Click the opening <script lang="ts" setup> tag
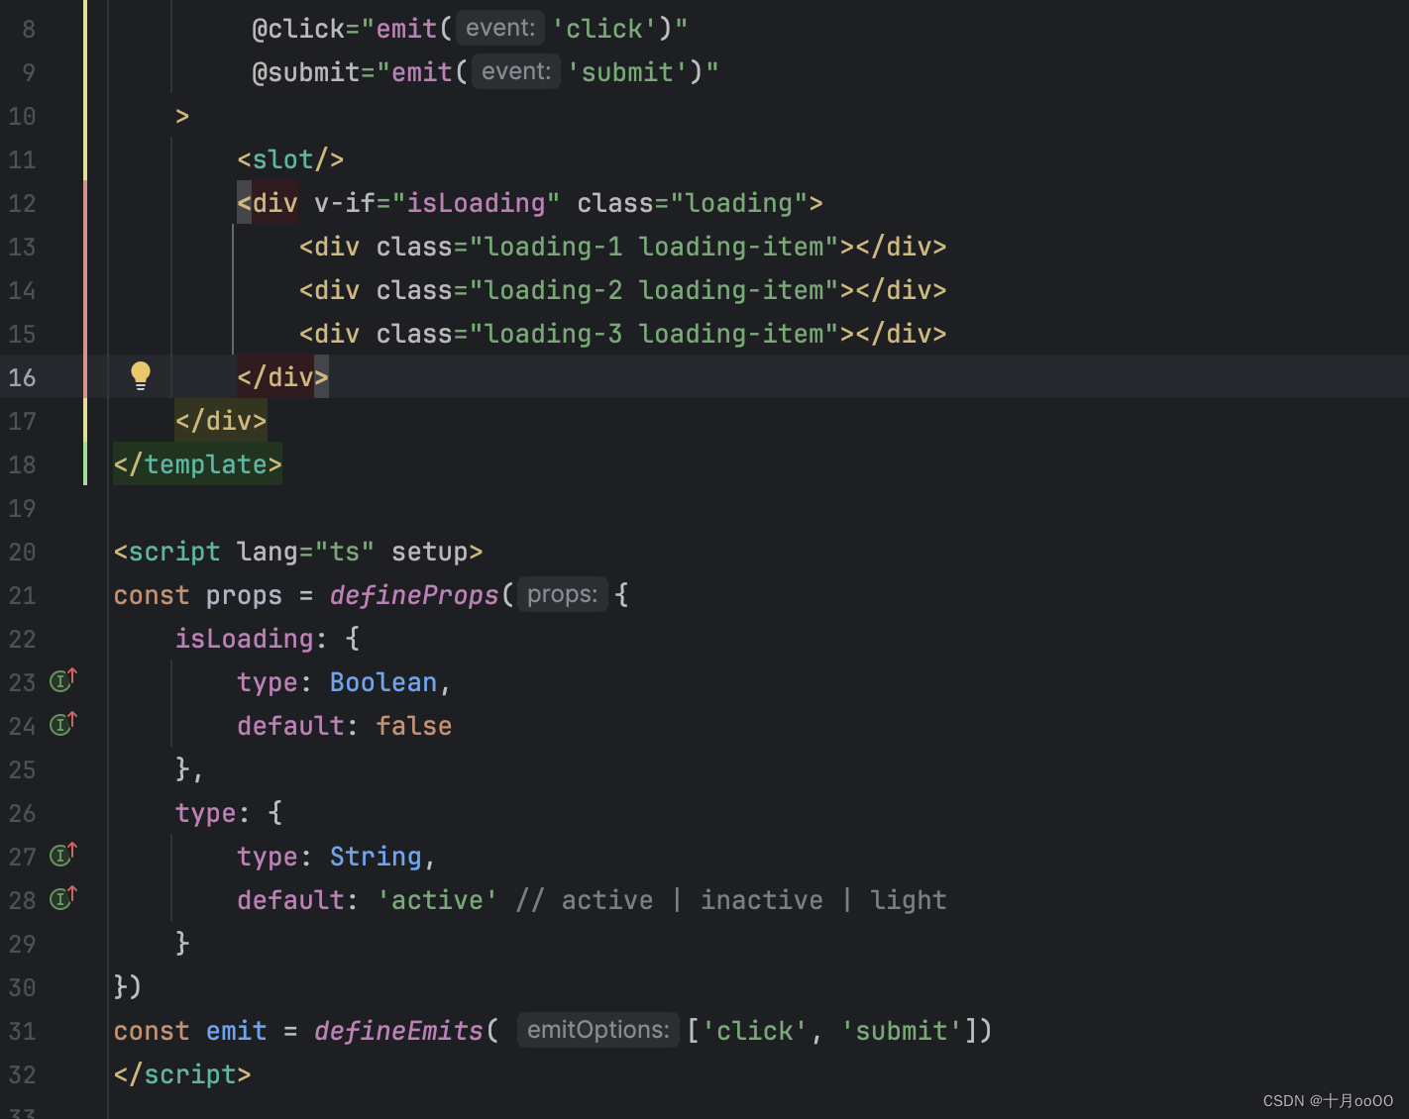Screen dimensions: 1409x1119 coord(298,552)
